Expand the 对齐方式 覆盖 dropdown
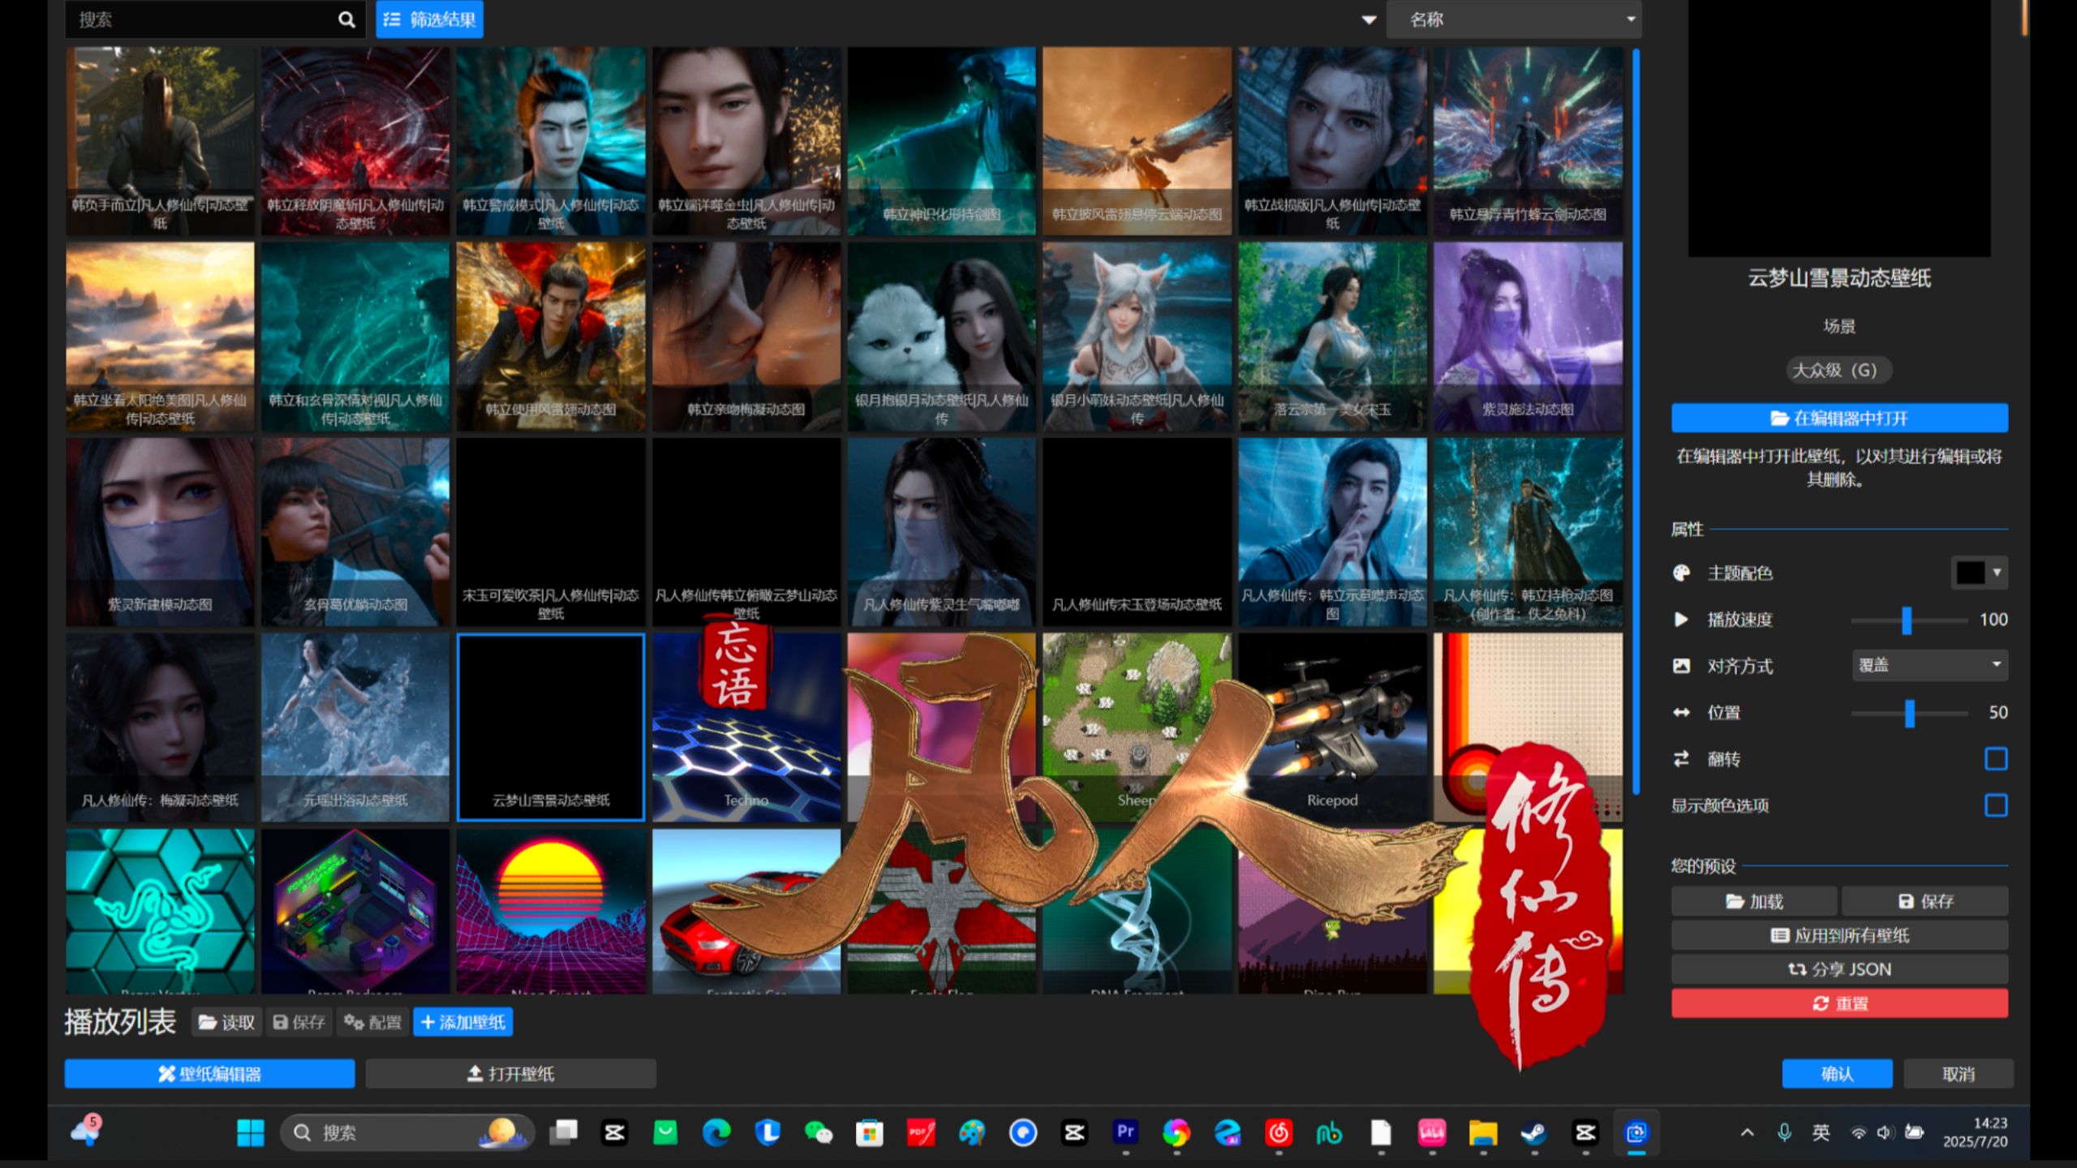The width and height of the screenshot is (2077, 1168). pos(1929,666)
